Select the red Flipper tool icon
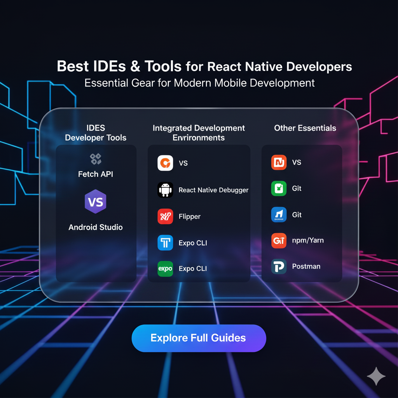The image size is (398, 398). coord(165,216)
